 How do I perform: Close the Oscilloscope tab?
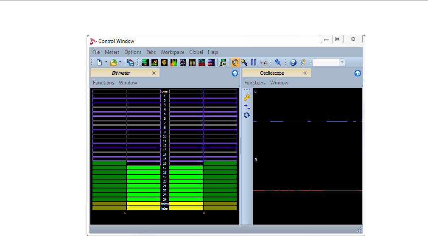point(305,73)
